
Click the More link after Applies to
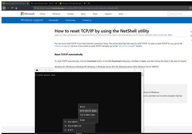click(170, 35)
